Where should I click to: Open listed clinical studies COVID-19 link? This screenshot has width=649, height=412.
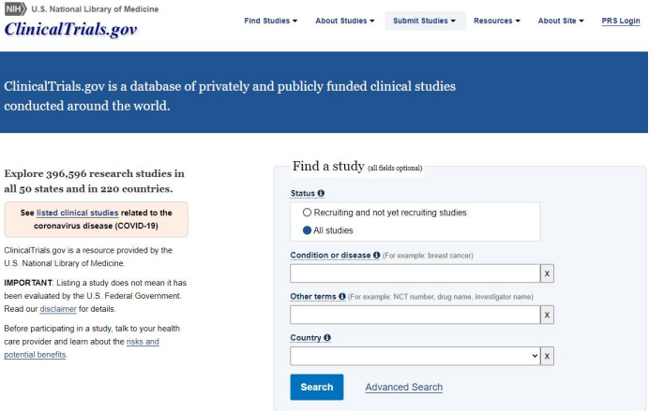(x=77, y=213)
